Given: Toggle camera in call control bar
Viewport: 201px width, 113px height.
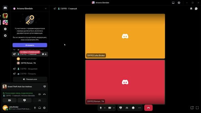Looking at the screenshot, I should [110, 108].
